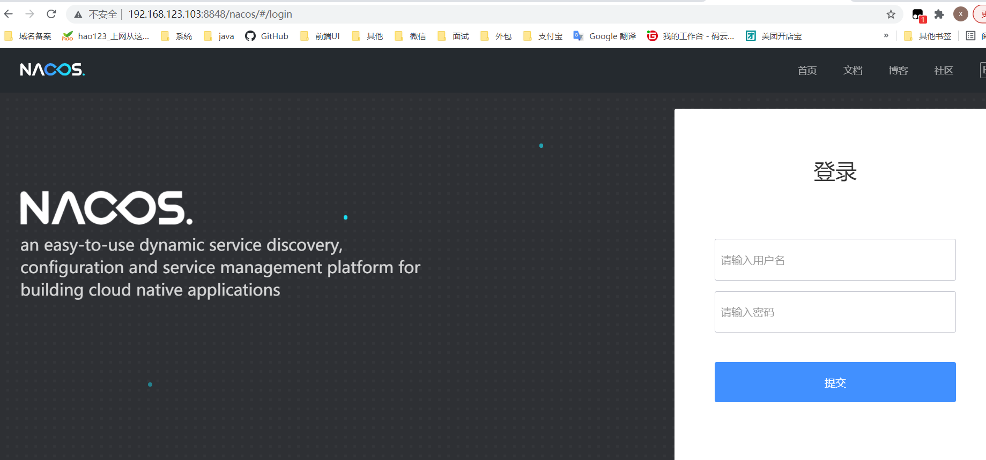The image size is (986, 460).
Task: Click the large NACOS logo on the banner
Action: tap(106, 208)
